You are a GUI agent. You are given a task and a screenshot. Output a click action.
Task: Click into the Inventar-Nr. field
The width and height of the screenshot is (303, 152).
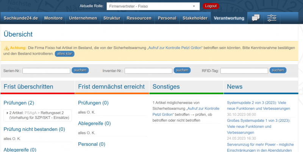click(x=148, y=71)
